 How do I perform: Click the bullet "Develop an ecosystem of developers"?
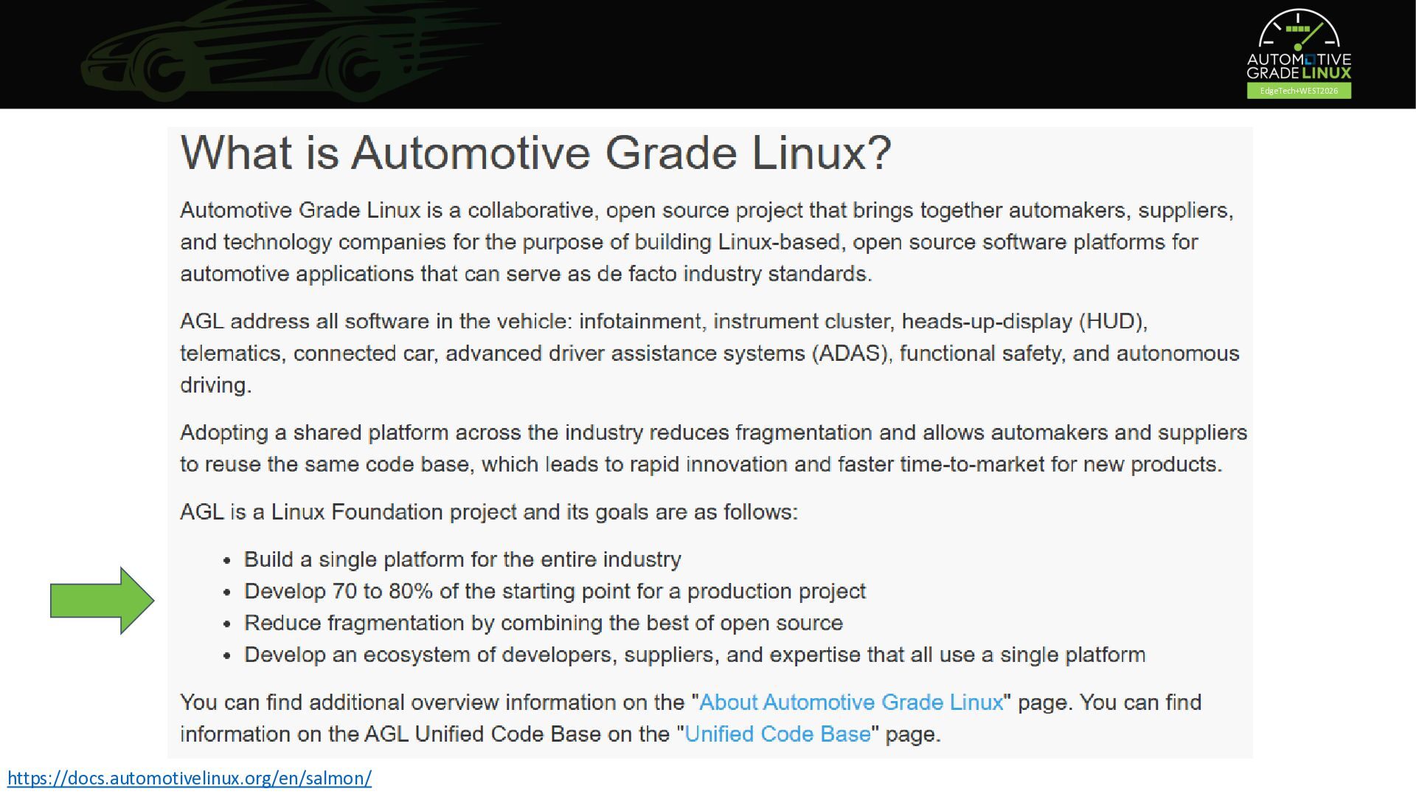(x=695, y=655)
